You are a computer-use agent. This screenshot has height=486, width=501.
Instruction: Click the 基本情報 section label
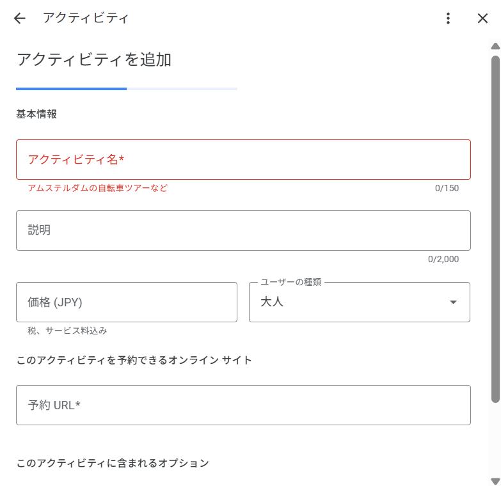[x=36, y=114]
